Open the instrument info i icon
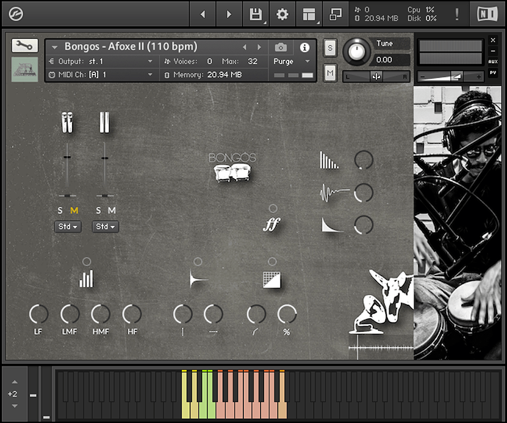This screenshot has width=507, height=423. pyautogui.click(x=304, y=48)
